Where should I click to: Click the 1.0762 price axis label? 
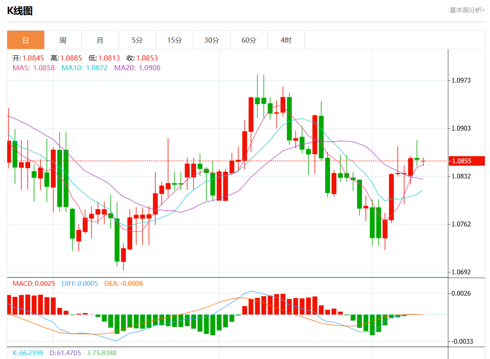point(461,224)
